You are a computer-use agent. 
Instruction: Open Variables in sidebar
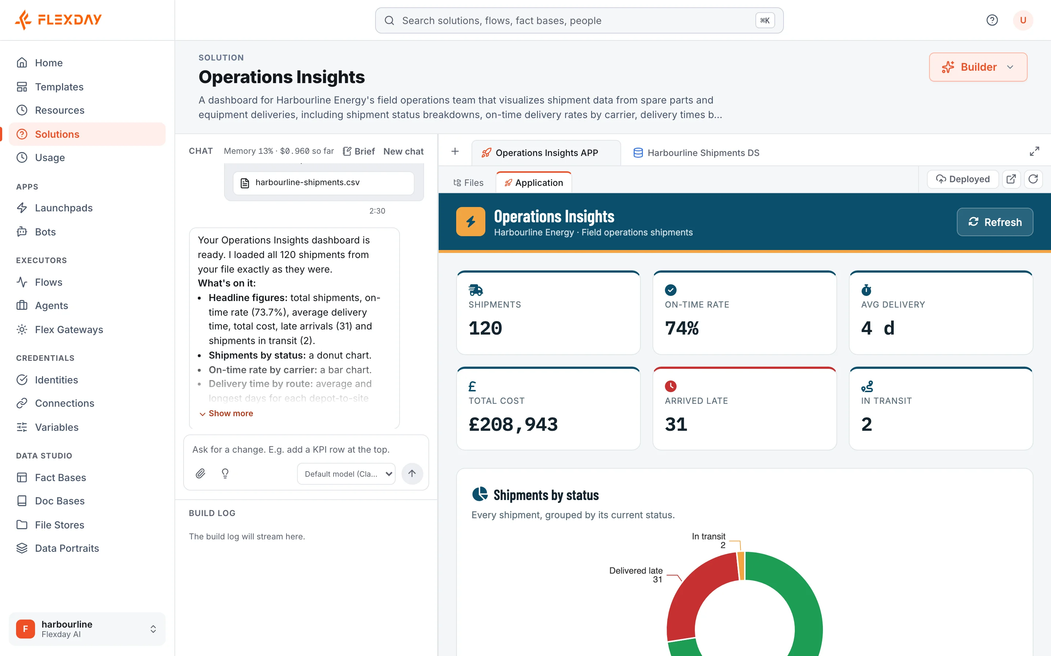click(87, 427)
